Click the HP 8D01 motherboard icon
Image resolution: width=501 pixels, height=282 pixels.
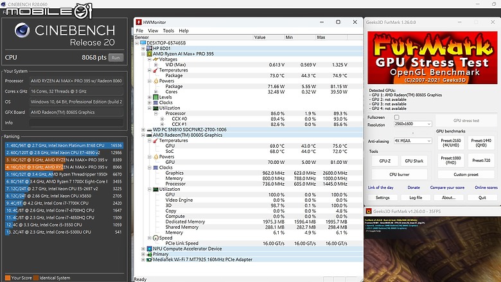point(149,48)
